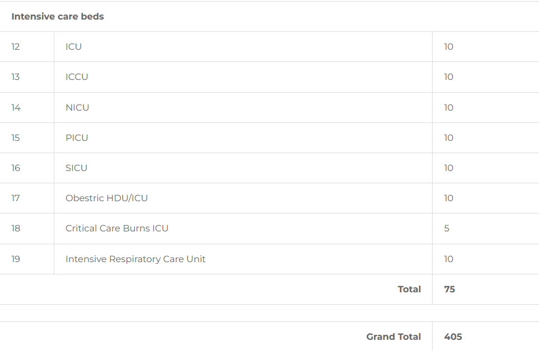Click the ICCU department name
This screenshot has height=351, width=539.
77,77
